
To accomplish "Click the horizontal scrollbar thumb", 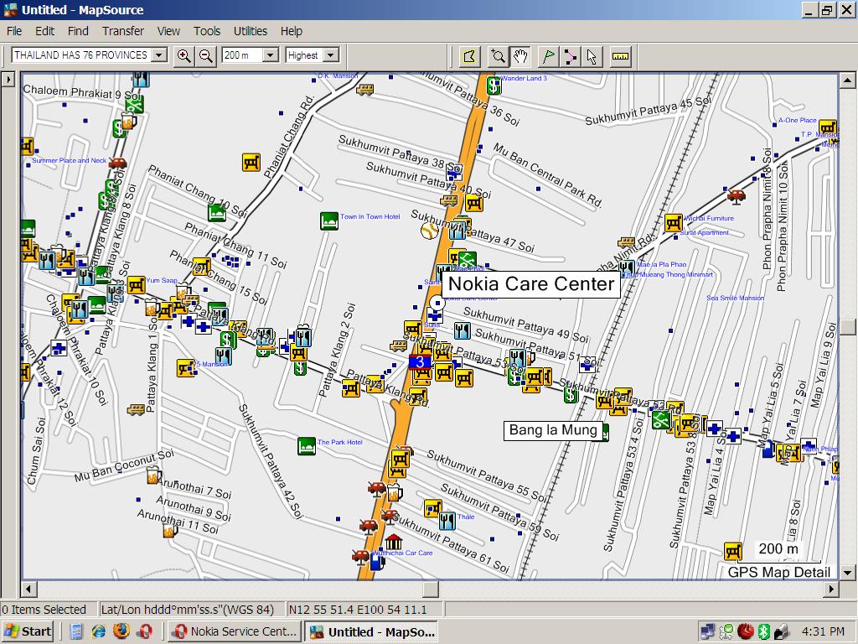I will [x=432, y=589].
